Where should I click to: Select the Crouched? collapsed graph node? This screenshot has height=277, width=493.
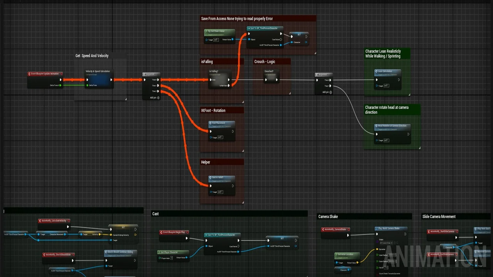coord(270,71)
